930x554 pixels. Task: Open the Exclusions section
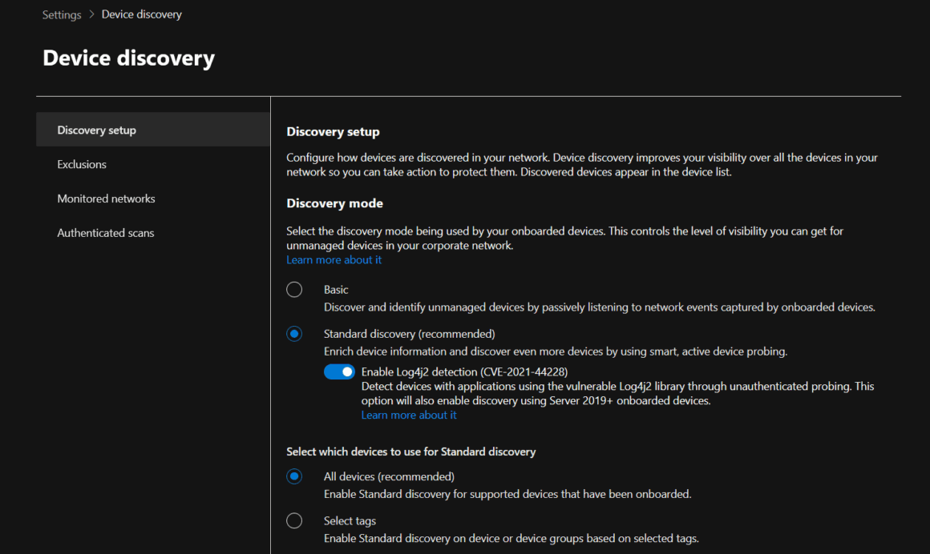click(153, 164)
